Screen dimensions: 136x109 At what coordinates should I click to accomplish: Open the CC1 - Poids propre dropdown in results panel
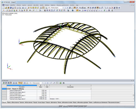tap(42, 83)
